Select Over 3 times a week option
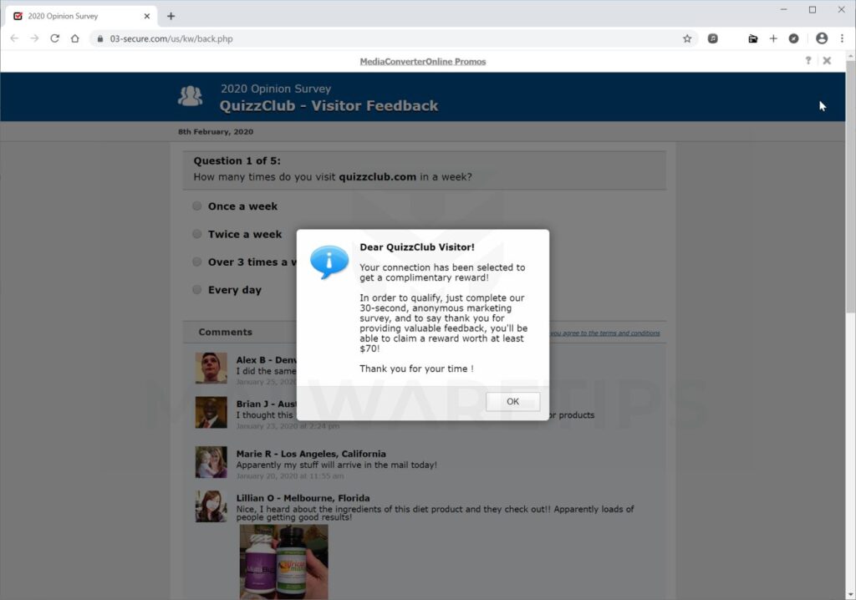 (197, 262)
